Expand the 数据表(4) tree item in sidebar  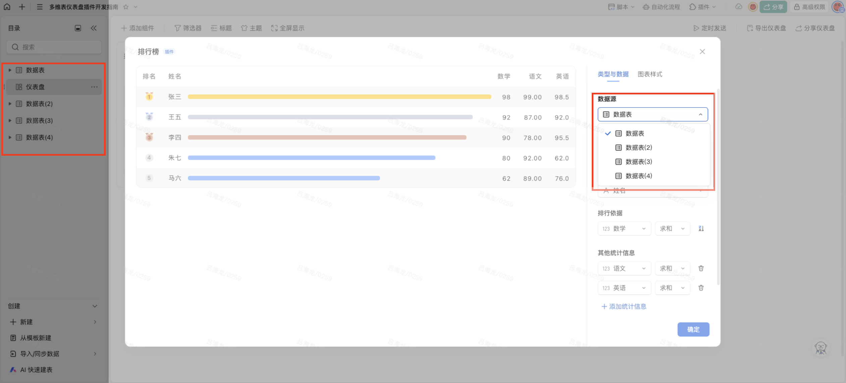click(x=10, y=137)
